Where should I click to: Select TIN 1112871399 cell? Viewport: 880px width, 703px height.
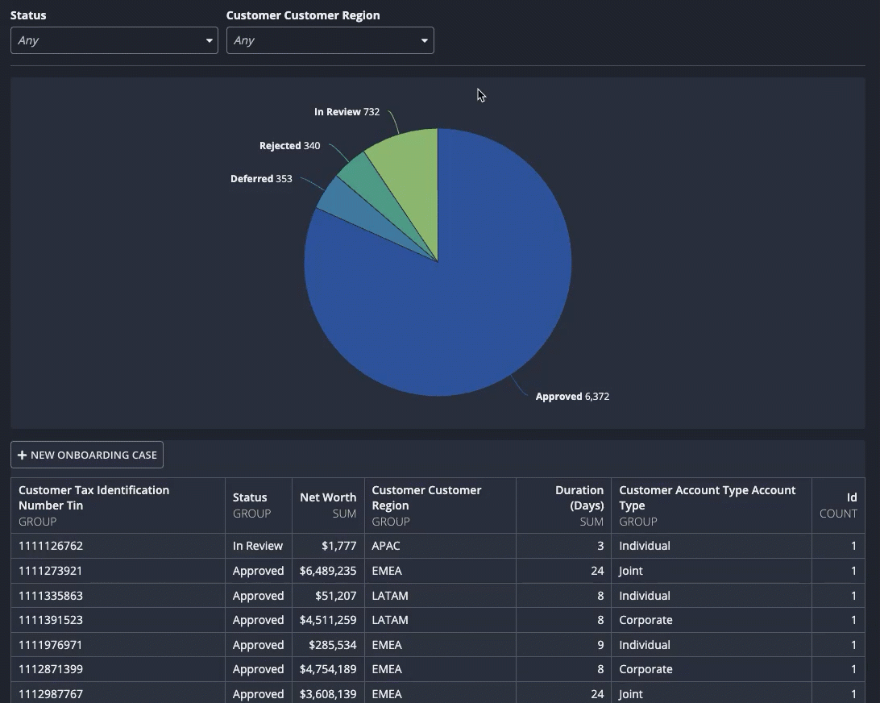[118, 669]
